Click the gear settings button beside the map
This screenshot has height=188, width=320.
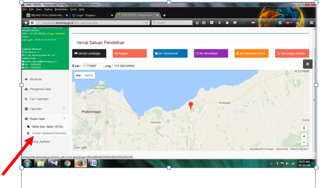click(308, 64)
